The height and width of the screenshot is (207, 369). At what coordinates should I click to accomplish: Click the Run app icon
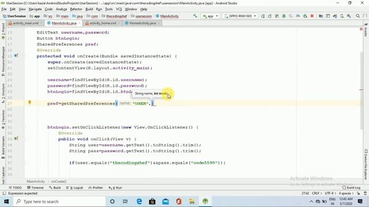coord(263,16)
